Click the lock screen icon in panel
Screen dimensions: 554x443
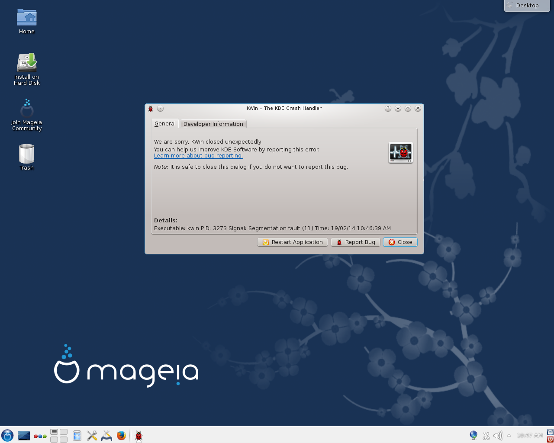pos(550,432)
